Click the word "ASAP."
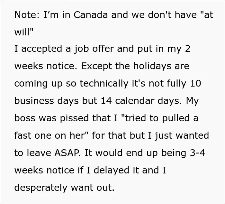 (67, 153)
